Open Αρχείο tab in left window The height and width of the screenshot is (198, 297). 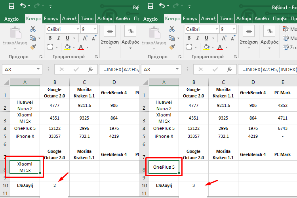[x=11, y=19]
